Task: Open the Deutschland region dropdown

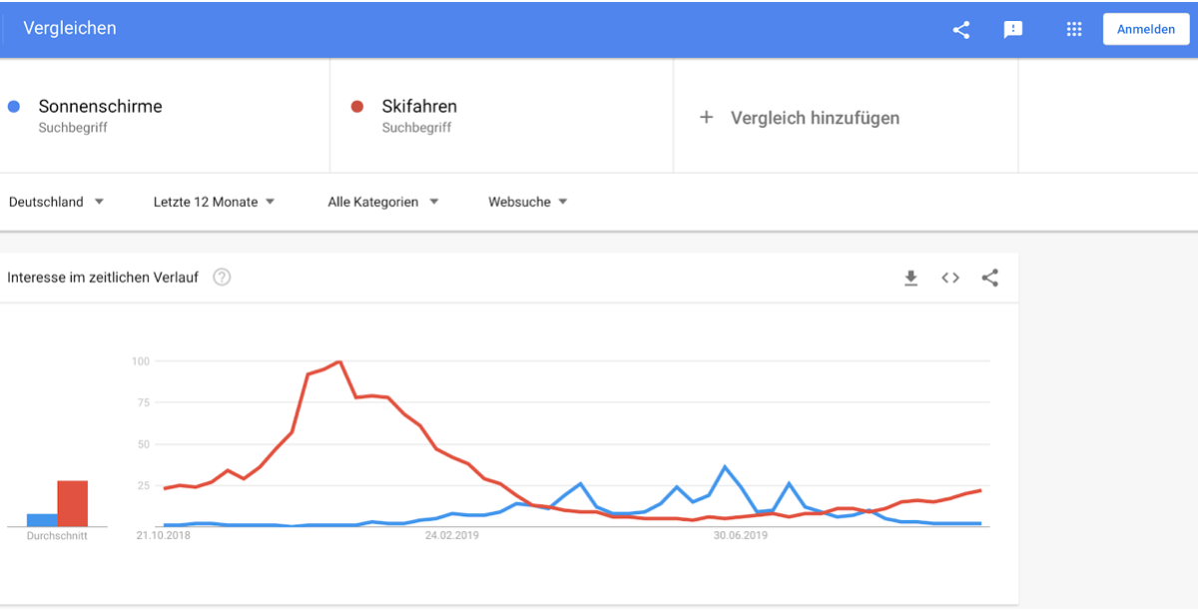Action: tap(57, 202)
